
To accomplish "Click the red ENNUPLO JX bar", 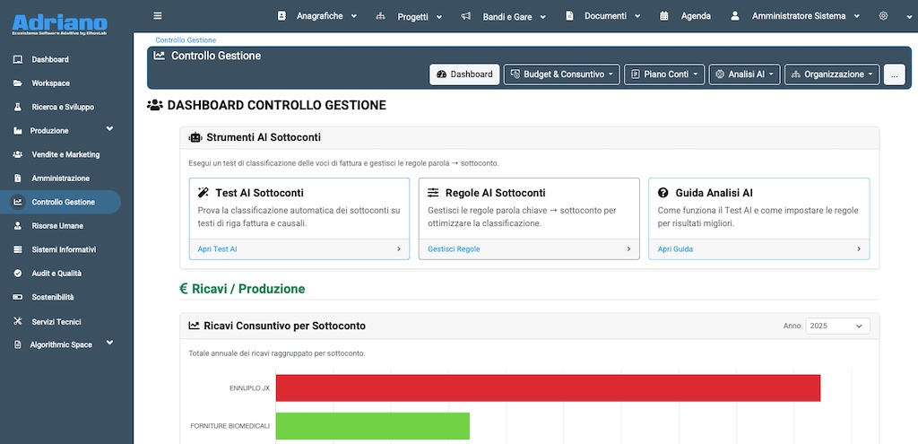I will tap(548, 388).
